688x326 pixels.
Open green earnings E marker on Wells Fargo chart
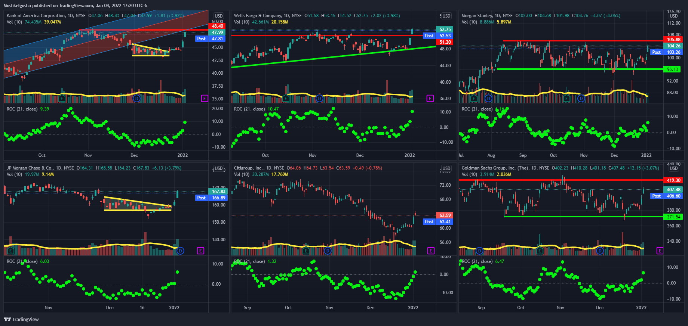[286, 99]
